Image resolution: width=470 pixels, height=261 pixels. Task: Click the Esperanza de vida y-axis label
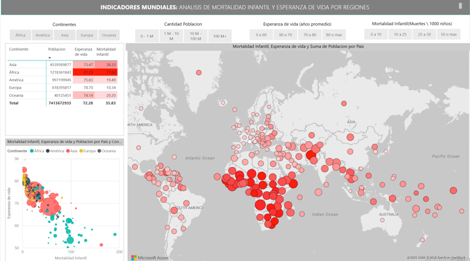9,203
